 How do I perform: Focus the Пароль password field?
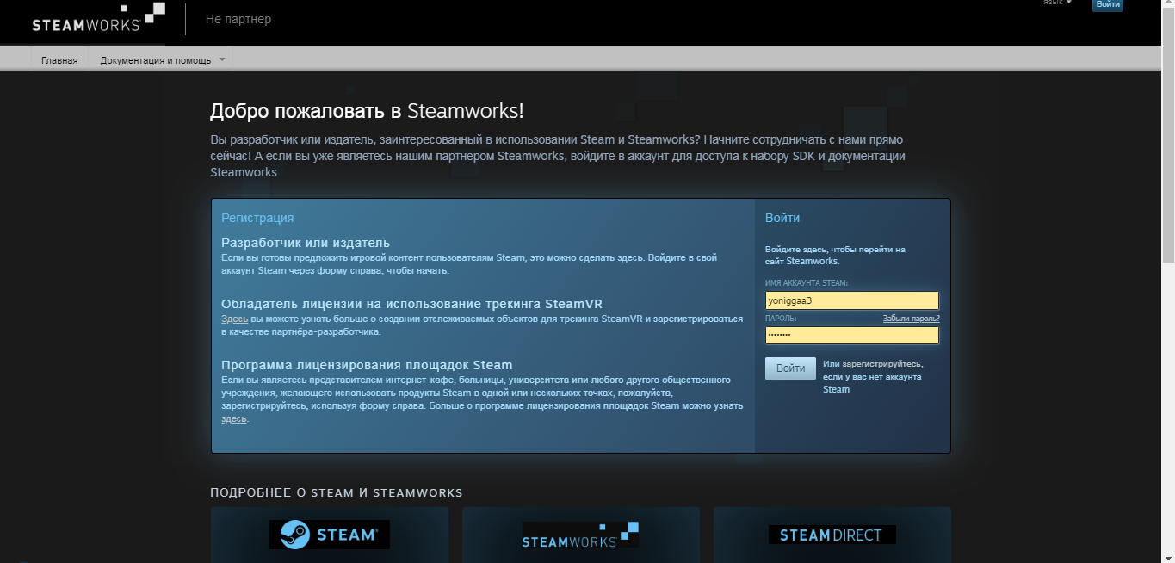(x=851, y=335)
